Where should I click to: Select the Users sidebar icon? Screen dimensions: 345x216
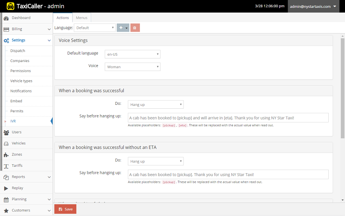[x=6, y=132]
